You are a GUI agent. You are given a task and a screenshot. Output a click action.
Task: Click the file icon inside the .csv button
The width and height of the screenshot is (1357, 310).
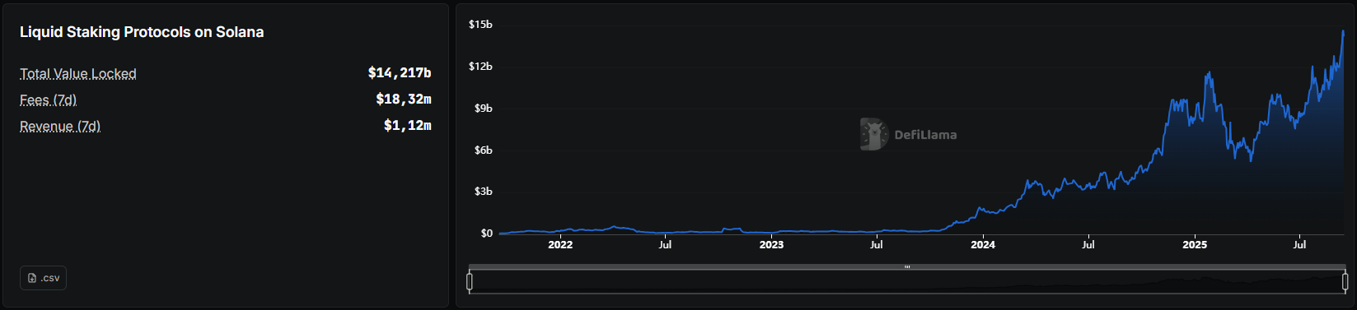(32, 278)
